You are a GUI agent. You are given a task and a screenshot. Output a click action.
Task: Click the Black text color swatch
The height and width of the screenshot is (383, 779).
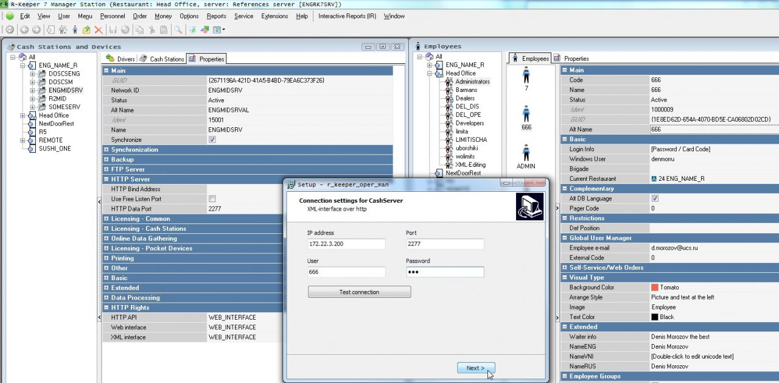(655, 317)
